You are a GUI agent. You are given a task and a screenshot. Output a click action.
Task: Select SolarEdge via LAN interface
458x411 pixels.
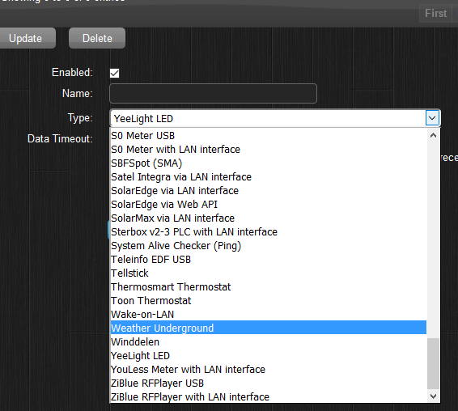(x=268, y=190)
